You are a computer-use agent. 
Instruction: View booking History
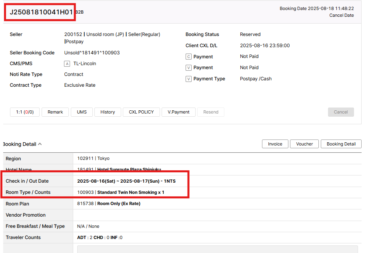tap(108, 112)
